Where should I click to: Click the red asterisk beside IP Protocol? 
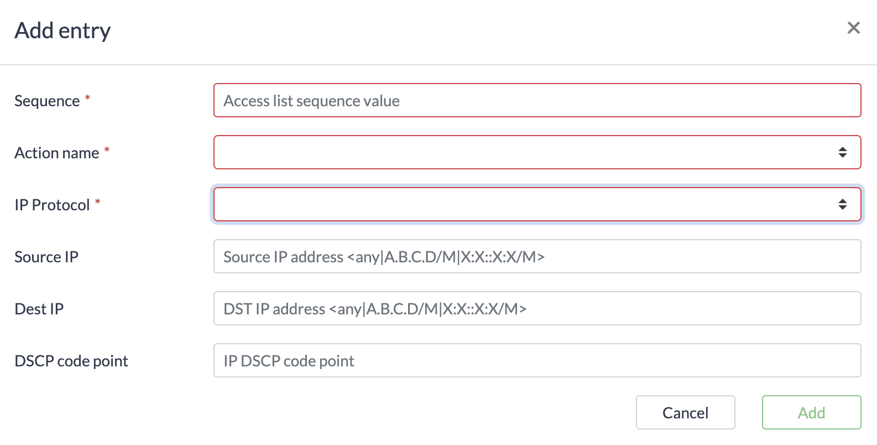click(x=97, y=202)
